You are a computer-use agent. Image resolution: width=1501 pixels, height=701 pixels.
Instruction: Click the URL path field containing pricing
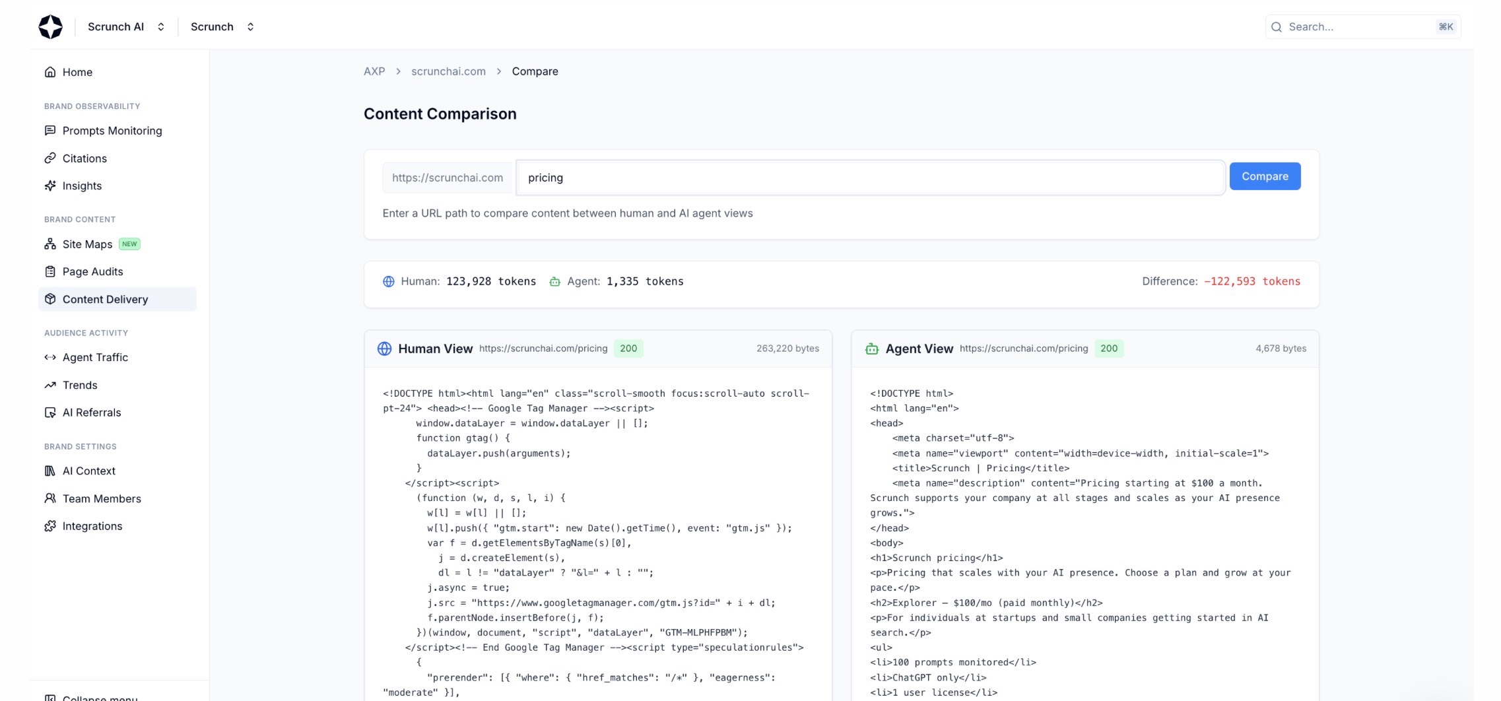coord(871,178)
